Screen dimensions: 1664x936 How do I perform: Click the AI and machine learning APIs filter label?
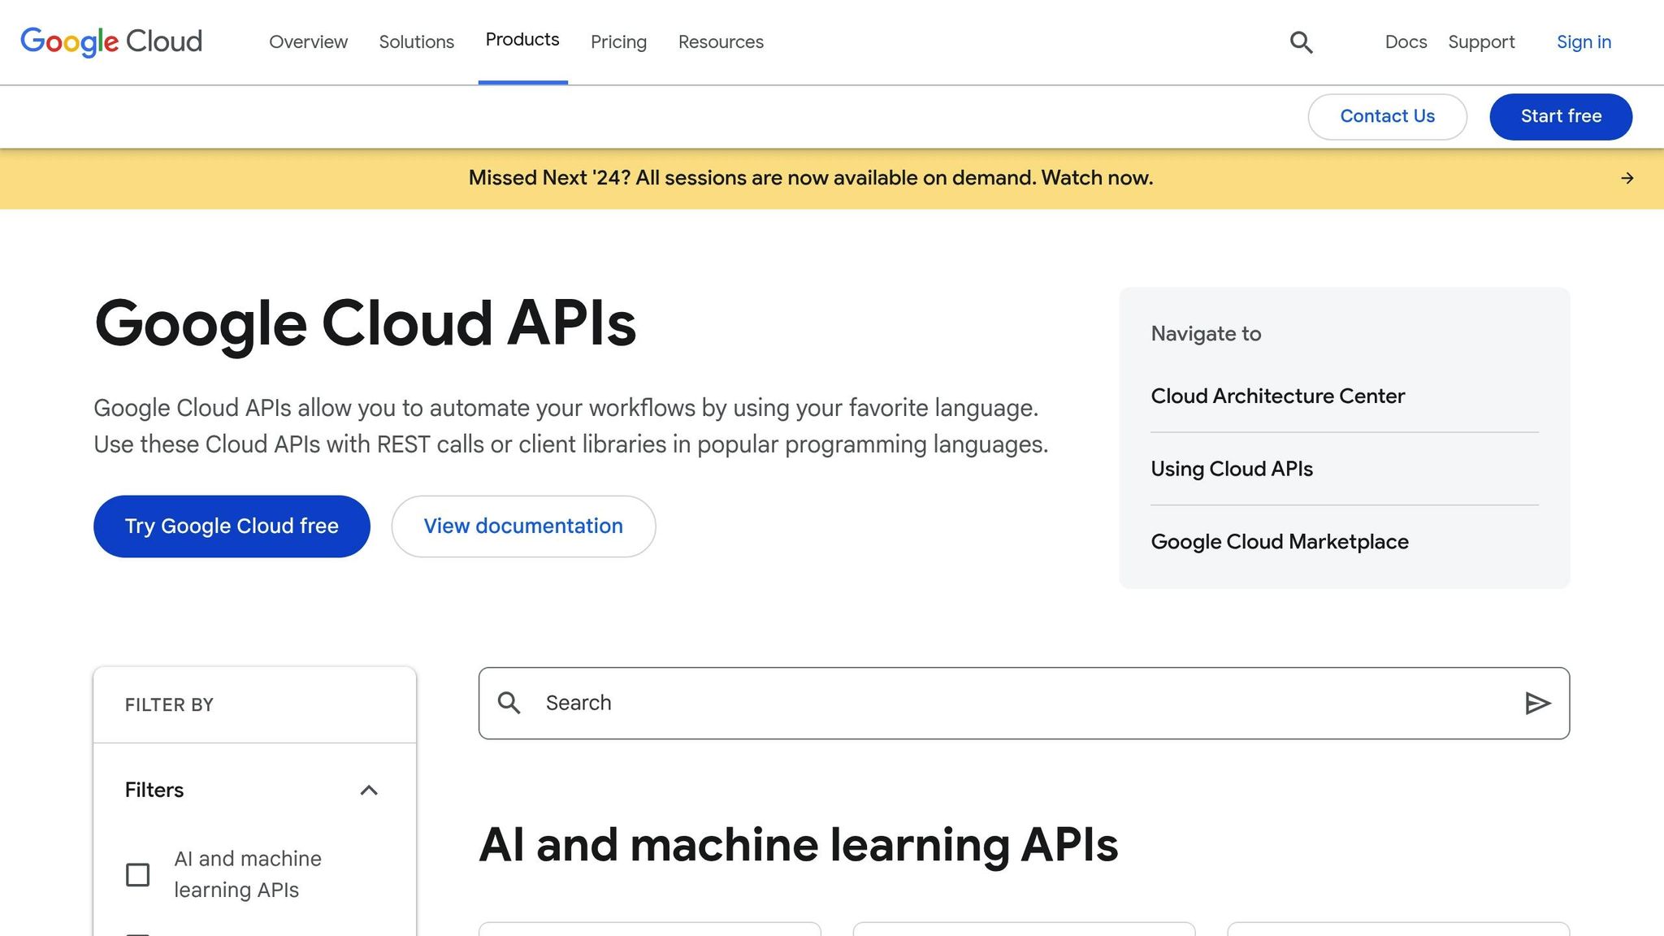[248, 874]
